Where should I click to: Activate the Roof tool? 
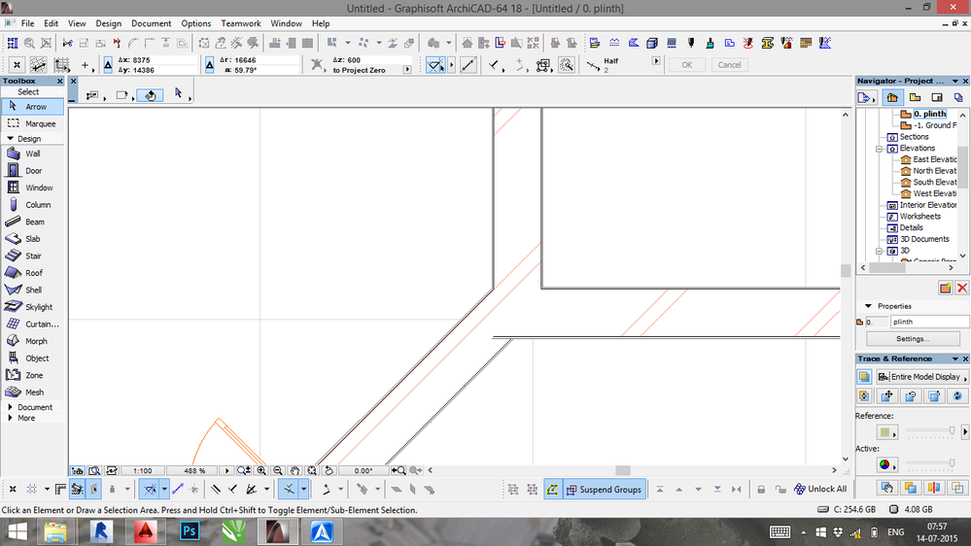[33, 273]
